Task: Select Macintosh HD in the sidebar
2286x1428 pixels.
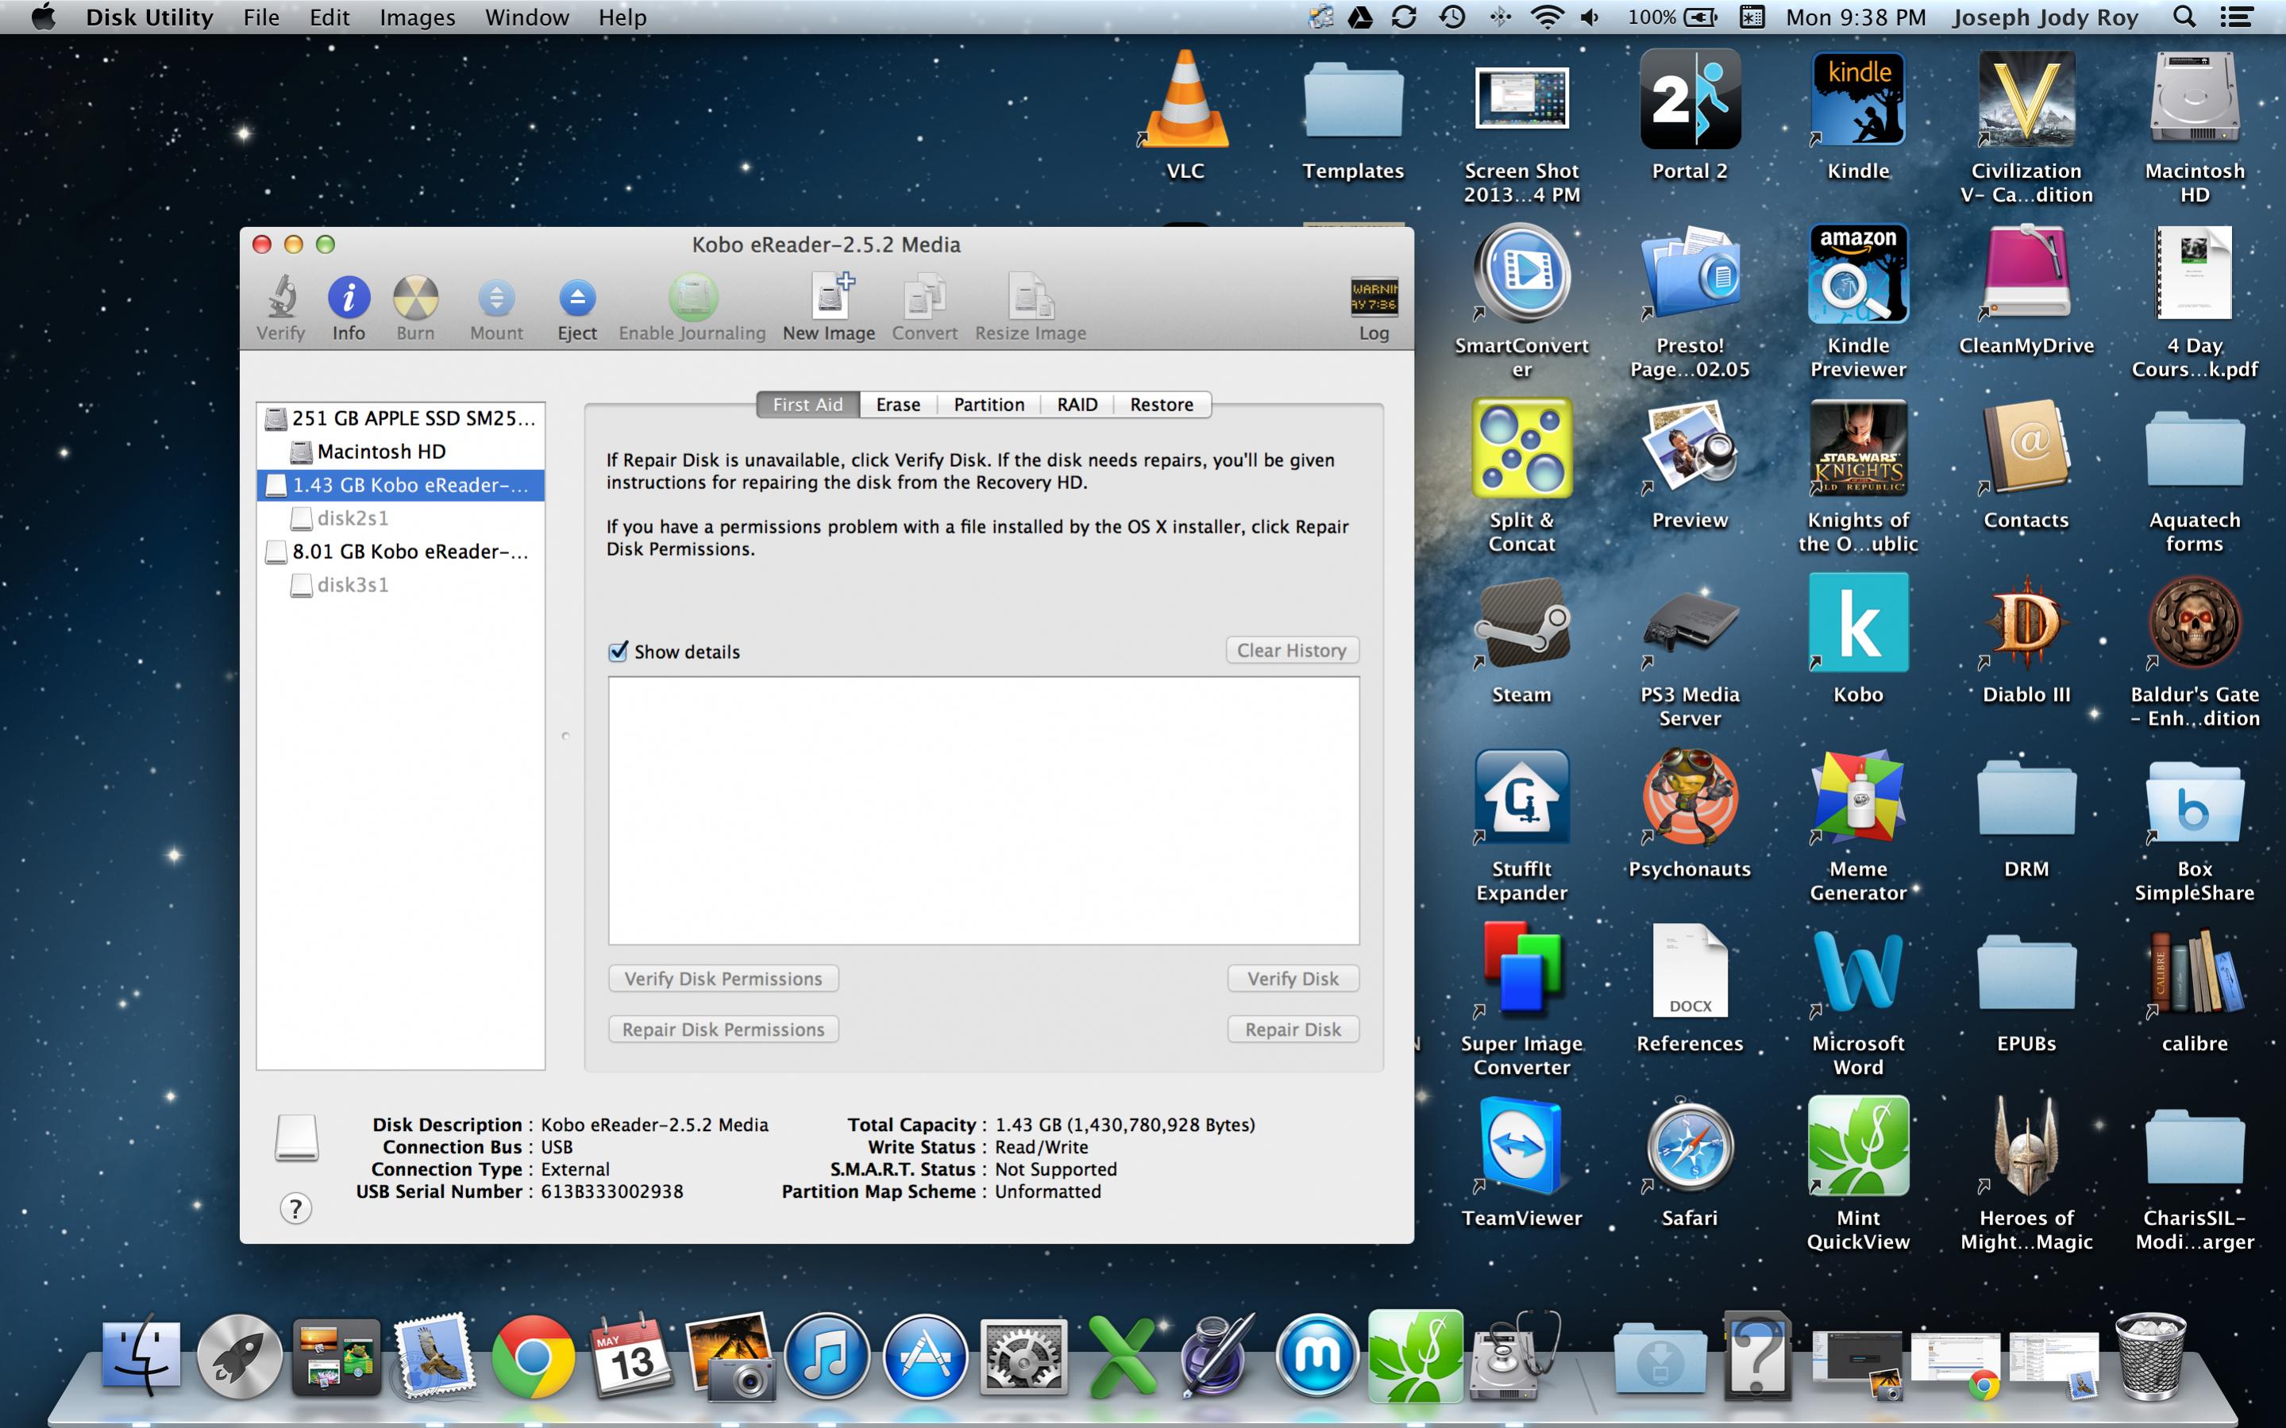Action: 380,452
